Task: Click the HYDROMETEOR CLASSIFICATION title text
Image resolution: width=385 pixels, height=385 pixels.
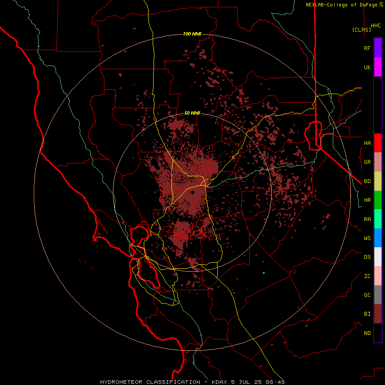Action: pyautogui.click(x=150, y=382)
